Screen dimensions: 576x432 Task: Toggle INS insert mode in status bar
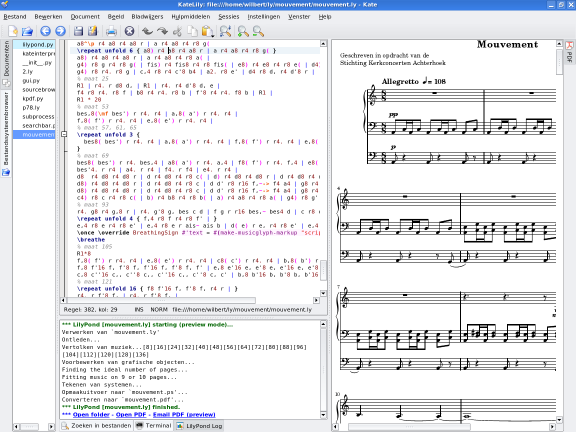[x=139, y=309]
